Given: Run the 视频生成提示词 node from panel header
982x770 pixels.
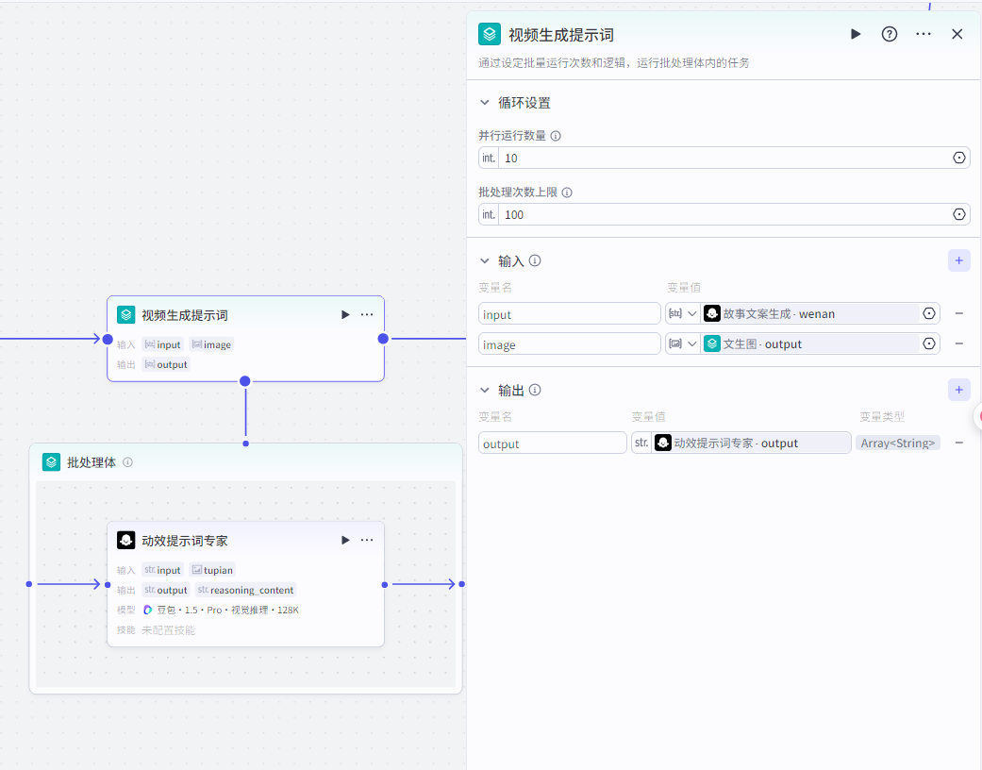Looking at the screenshot, I should pos(856,34).
